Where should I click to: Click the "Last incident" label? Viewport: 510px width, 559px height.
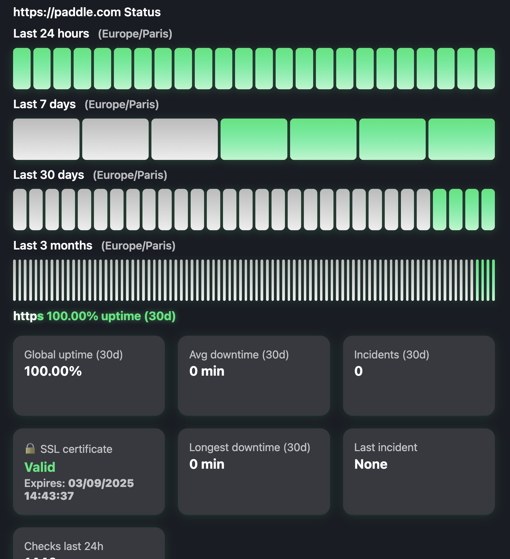386,447
